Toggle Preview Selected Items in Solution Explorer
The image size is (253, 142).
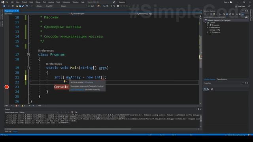(243, 14)
